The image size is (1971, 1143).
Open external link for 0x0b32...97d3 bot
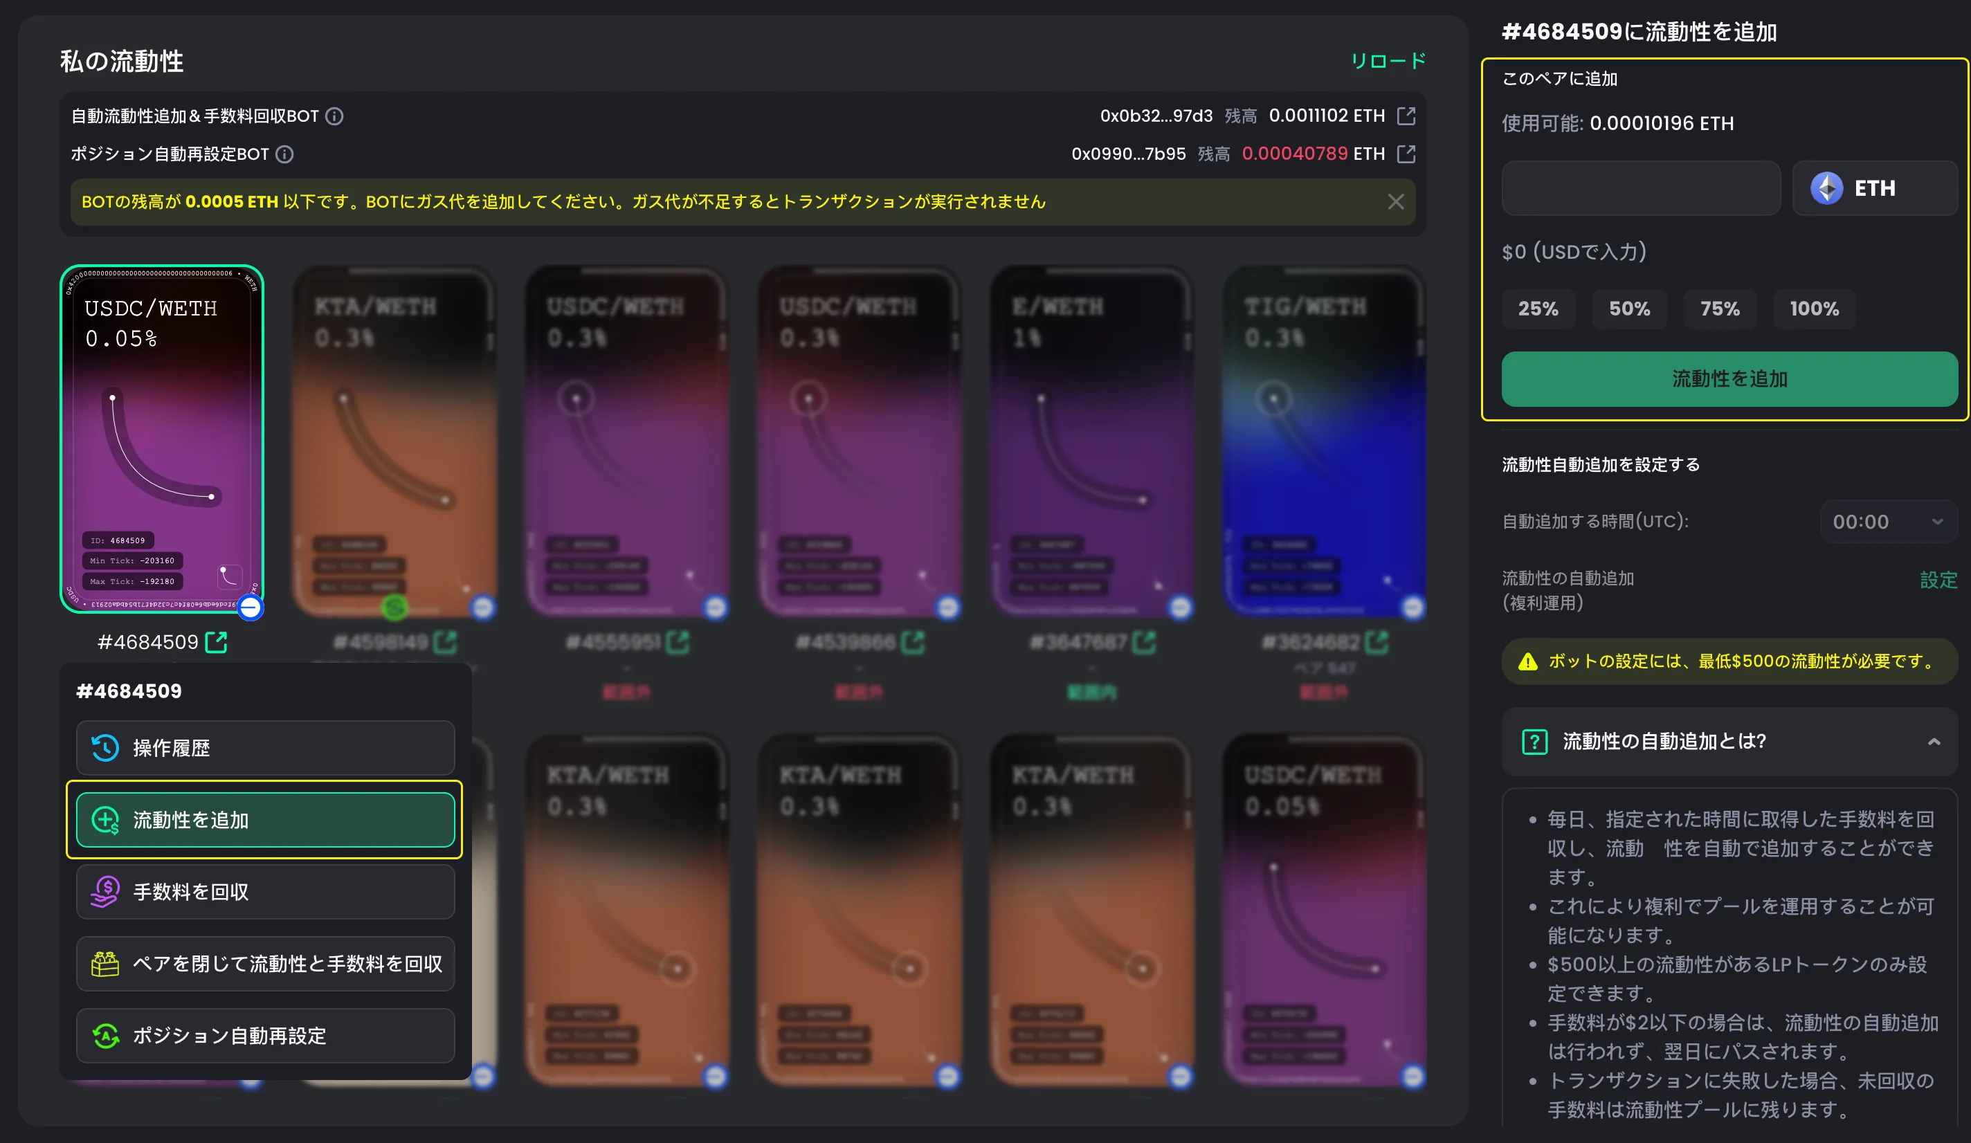click(x=1406, y=116)
